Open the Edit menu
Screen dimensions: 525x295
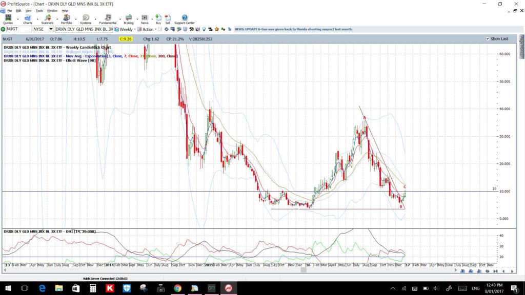click(19, 11)
